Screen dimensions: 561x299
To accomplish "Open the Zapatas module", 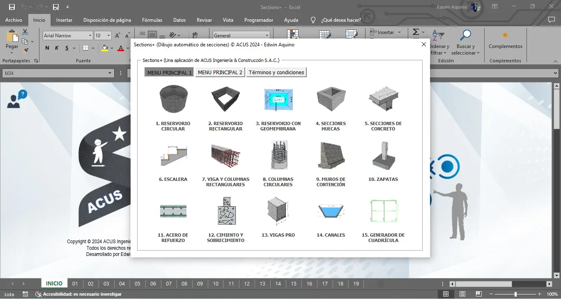I will point(383,156).
